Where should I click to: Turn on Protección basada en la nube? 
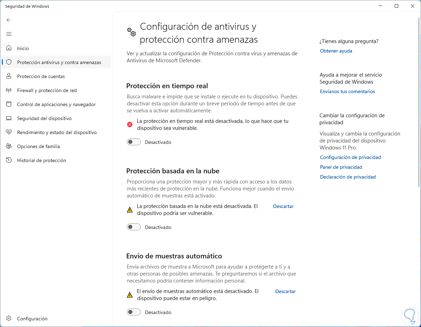(134, 227)
